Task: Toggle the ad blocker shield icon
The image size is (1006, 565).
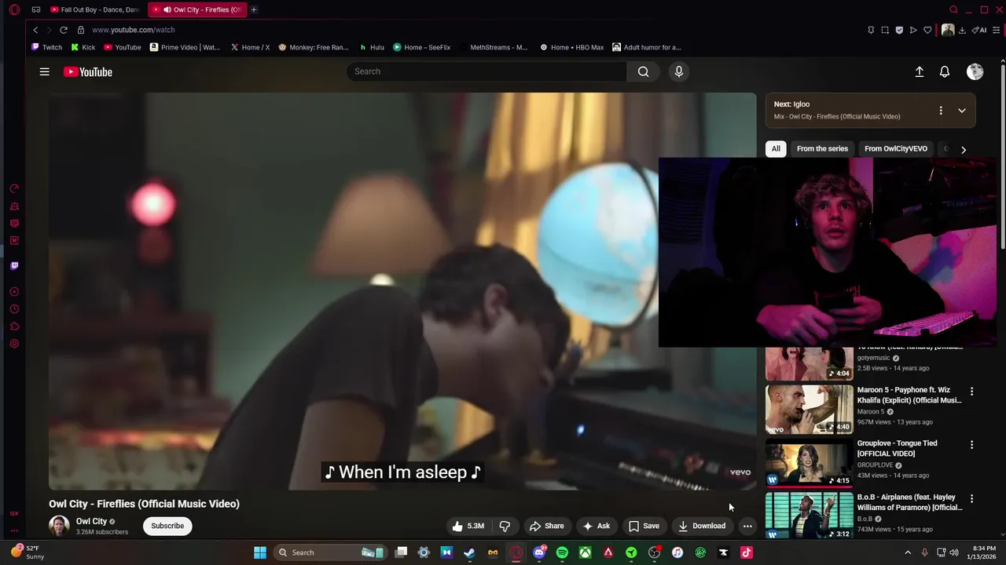Action: click(x=899, y=30)
